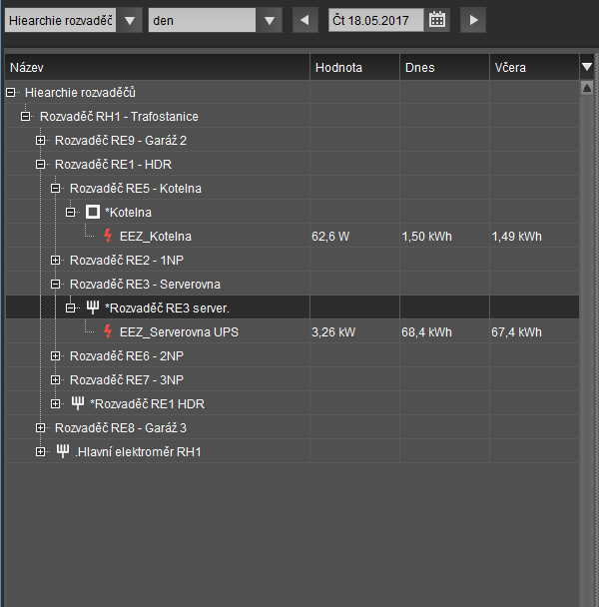This screenshot has height=607, width=599.
Task: Collapse Rozvaděč RE5 - Kotelna node
Action: point(56,189)
